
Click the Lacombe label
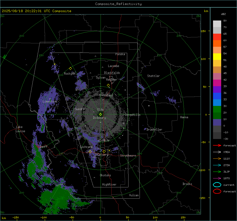(113, 66)
